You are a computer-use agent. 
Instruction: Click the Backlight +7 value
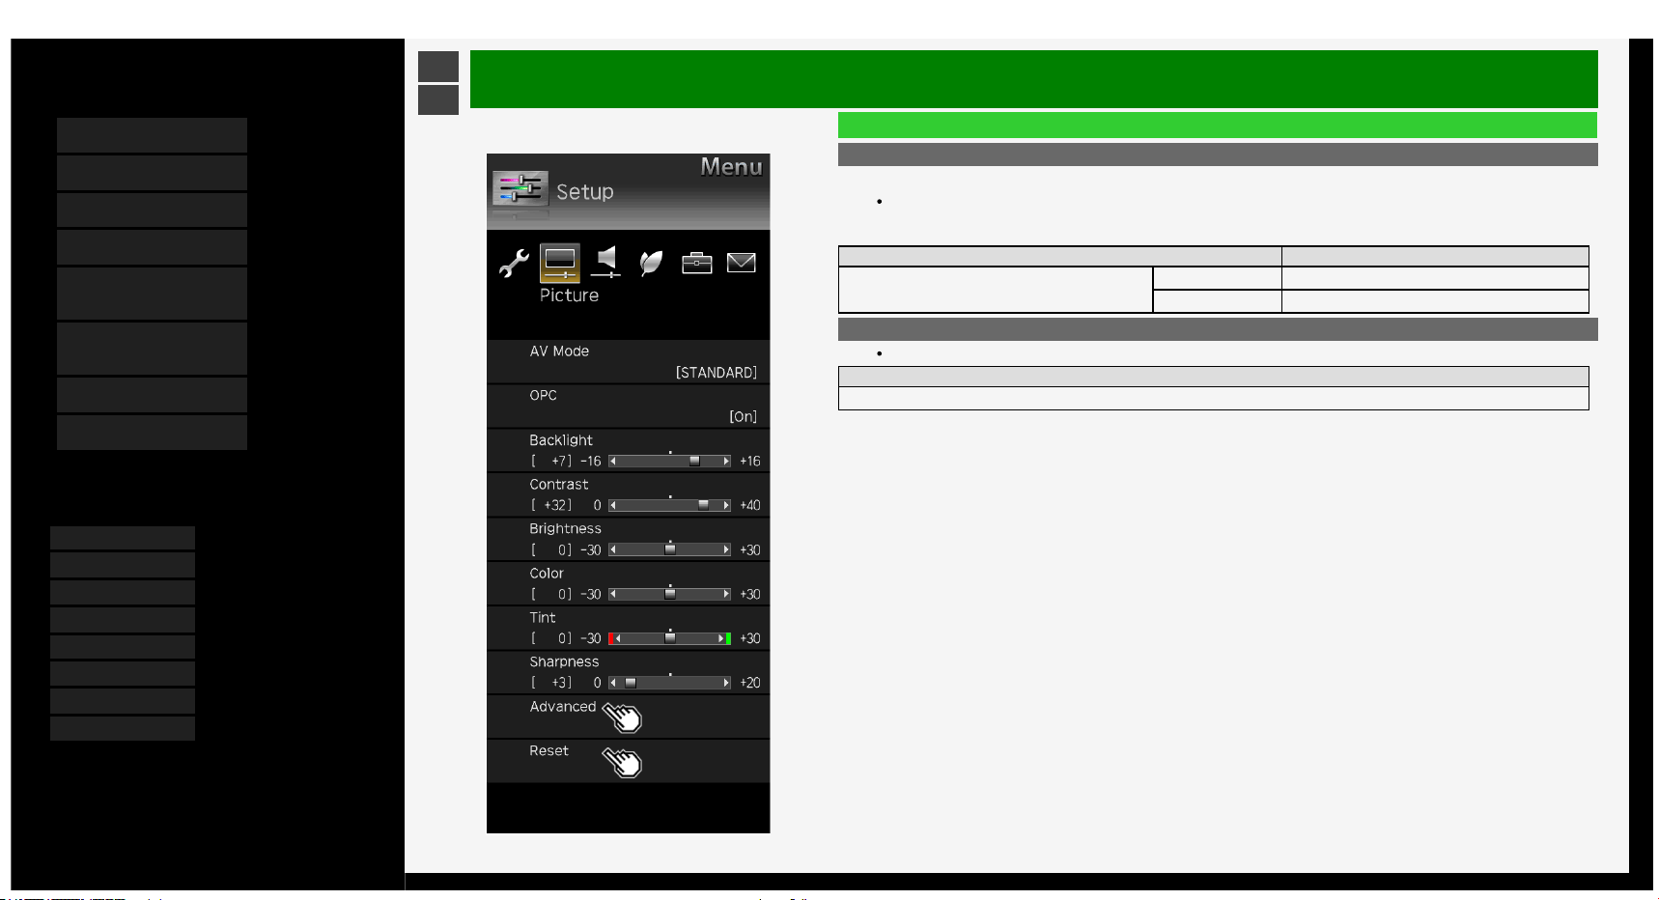point(551,462)
